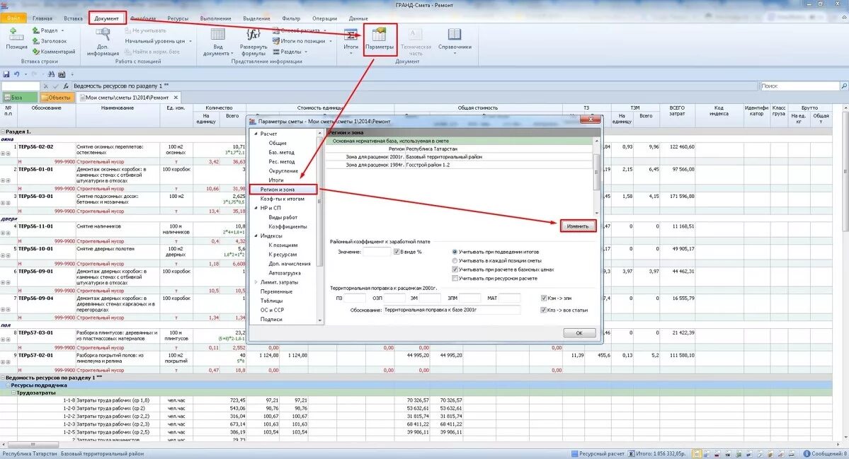Open Раздел dropdown arrow in ribbon

pyautogui.click(x=62, y=31)
